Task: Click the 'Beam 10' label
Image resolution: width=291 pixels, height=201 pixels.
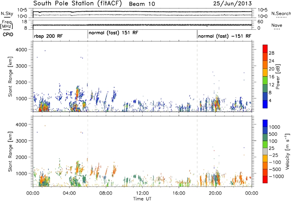Action: click(142, 4)
